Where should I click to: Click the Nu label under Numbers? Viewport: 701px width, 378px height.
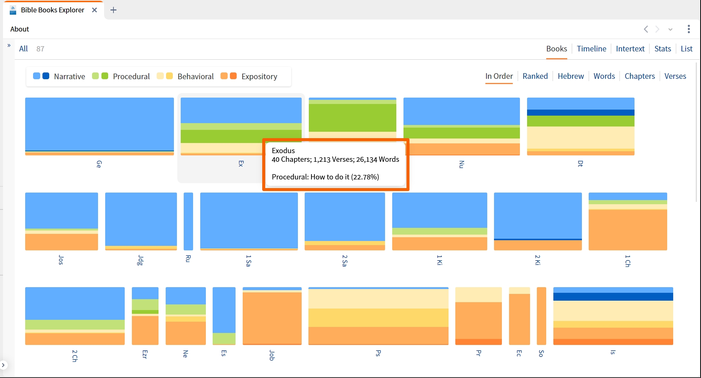coord(462,164)
